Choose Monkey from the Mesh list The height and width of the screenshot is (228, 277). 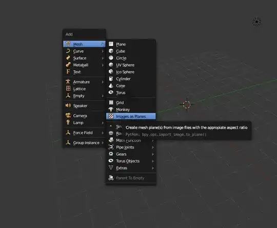131,110
